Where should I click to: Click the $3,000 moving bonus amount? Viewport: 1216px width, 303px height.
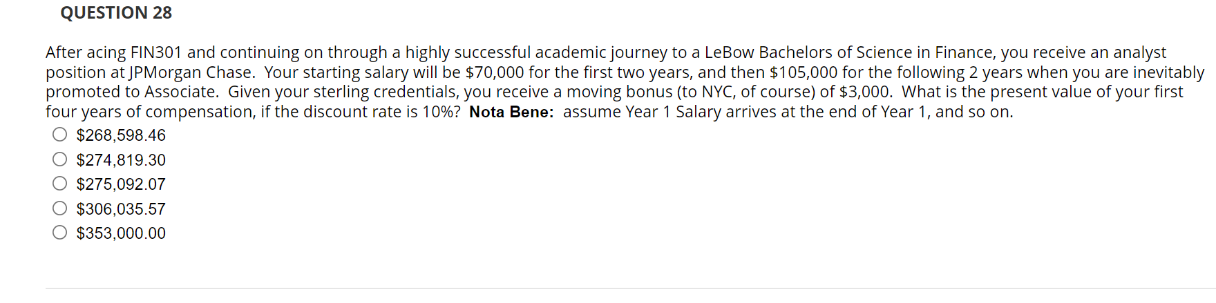(864, 92)
